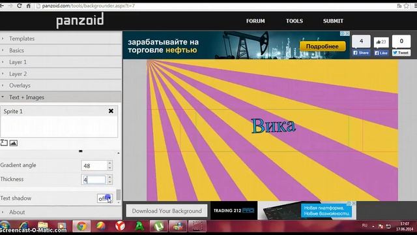The height and width of the screenshot is (235, 417).
Task: Open the FORUM menu item
Action: tap(255, 21)
